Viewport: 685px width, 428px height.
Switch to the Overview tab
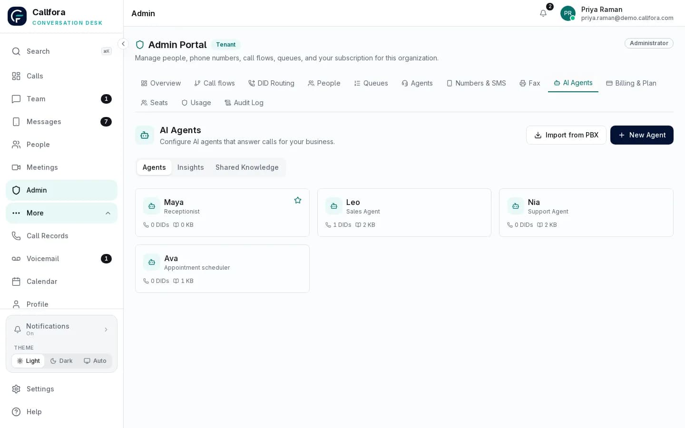tap(161, 83)
